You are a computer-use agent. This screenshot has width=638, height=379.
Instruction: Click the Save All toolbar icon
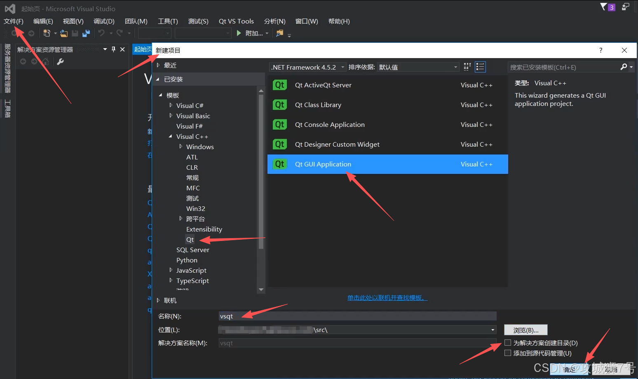[86, 33]
